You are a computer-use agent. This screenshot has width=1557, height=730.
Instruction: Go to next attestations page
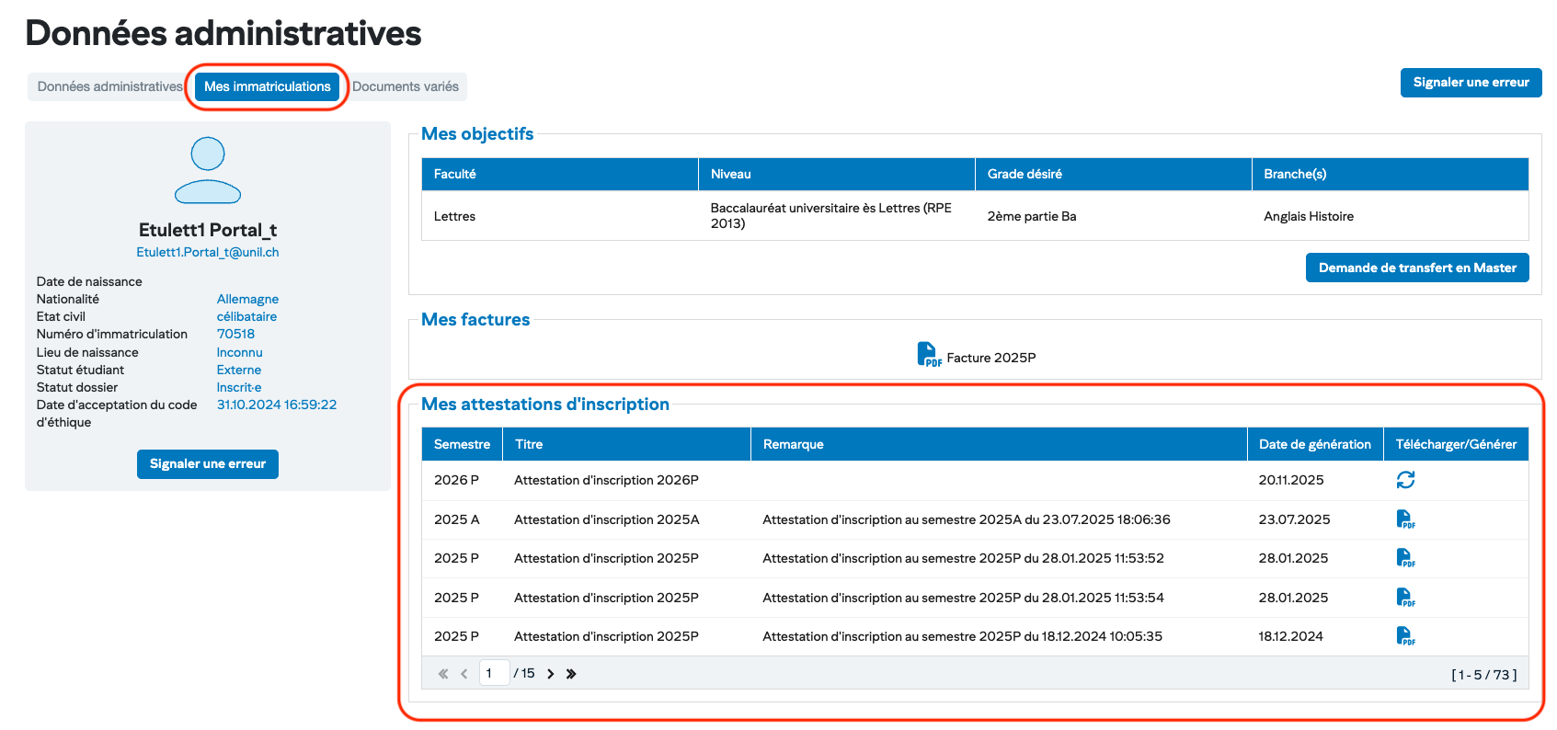[551, 674]
